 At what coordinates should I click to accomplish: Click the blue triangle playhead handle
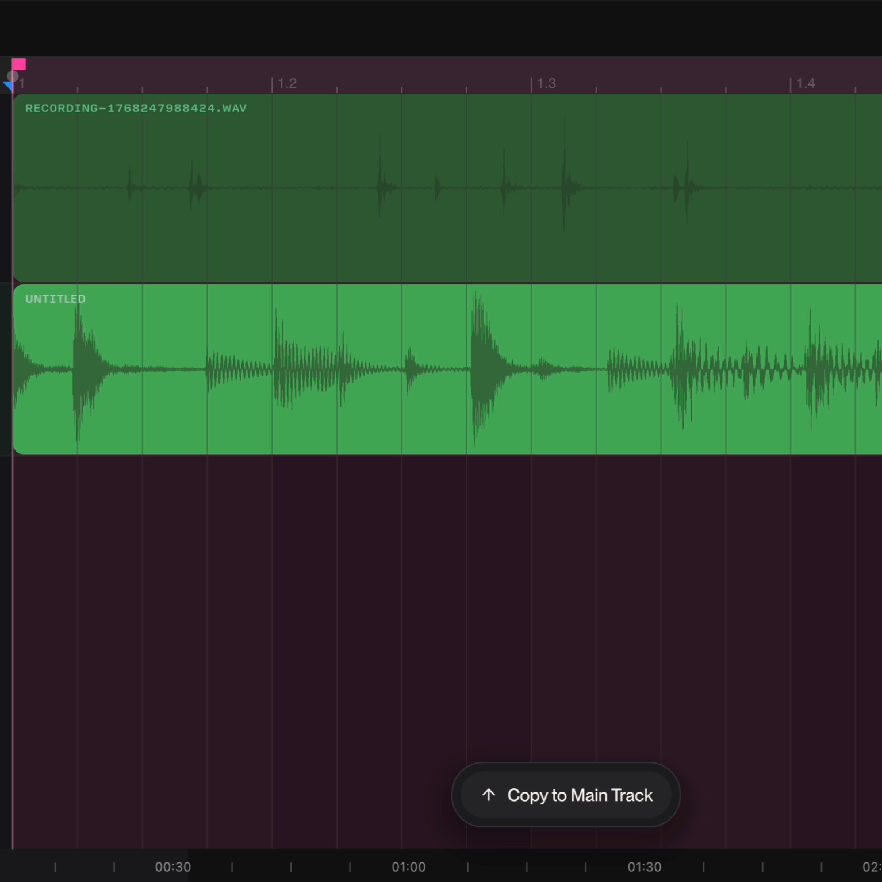coord(8,86)
